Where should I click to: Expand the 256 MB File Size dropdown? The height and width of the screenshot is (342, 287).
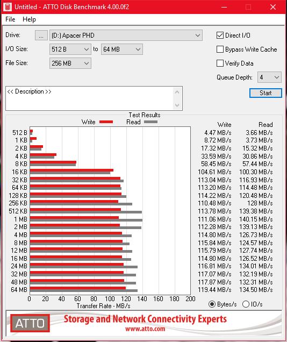[x=70, y=63]
